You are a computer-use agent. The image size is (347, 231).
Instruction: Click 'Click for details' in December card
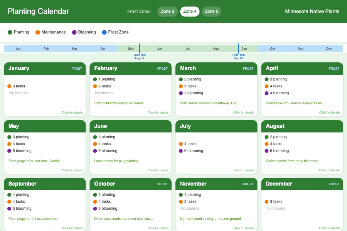330,228
